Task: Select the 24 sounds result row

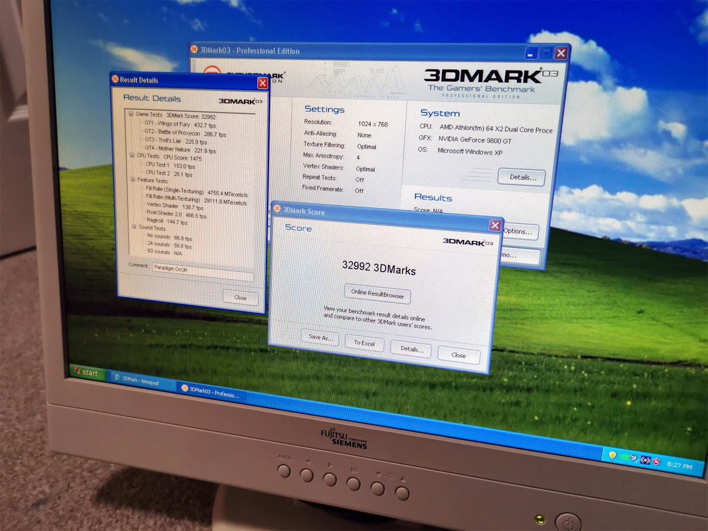Action: point(169,244)
